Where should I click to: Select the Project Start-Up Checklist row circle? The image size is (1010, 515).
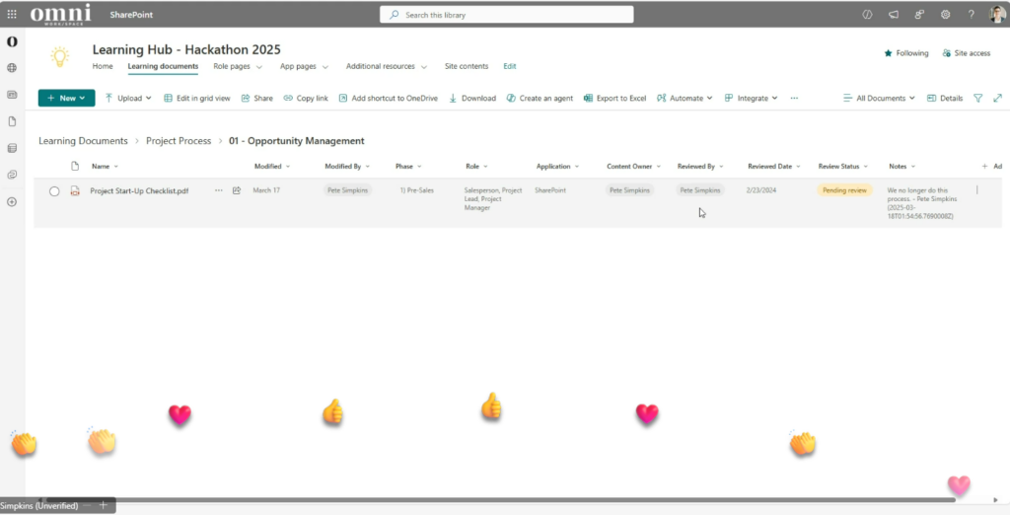tap(54, 190)
